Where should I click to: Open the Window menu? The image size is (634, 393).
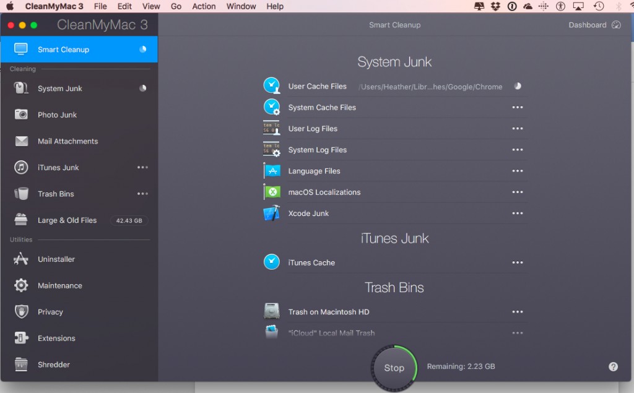(x=241, y=6)
